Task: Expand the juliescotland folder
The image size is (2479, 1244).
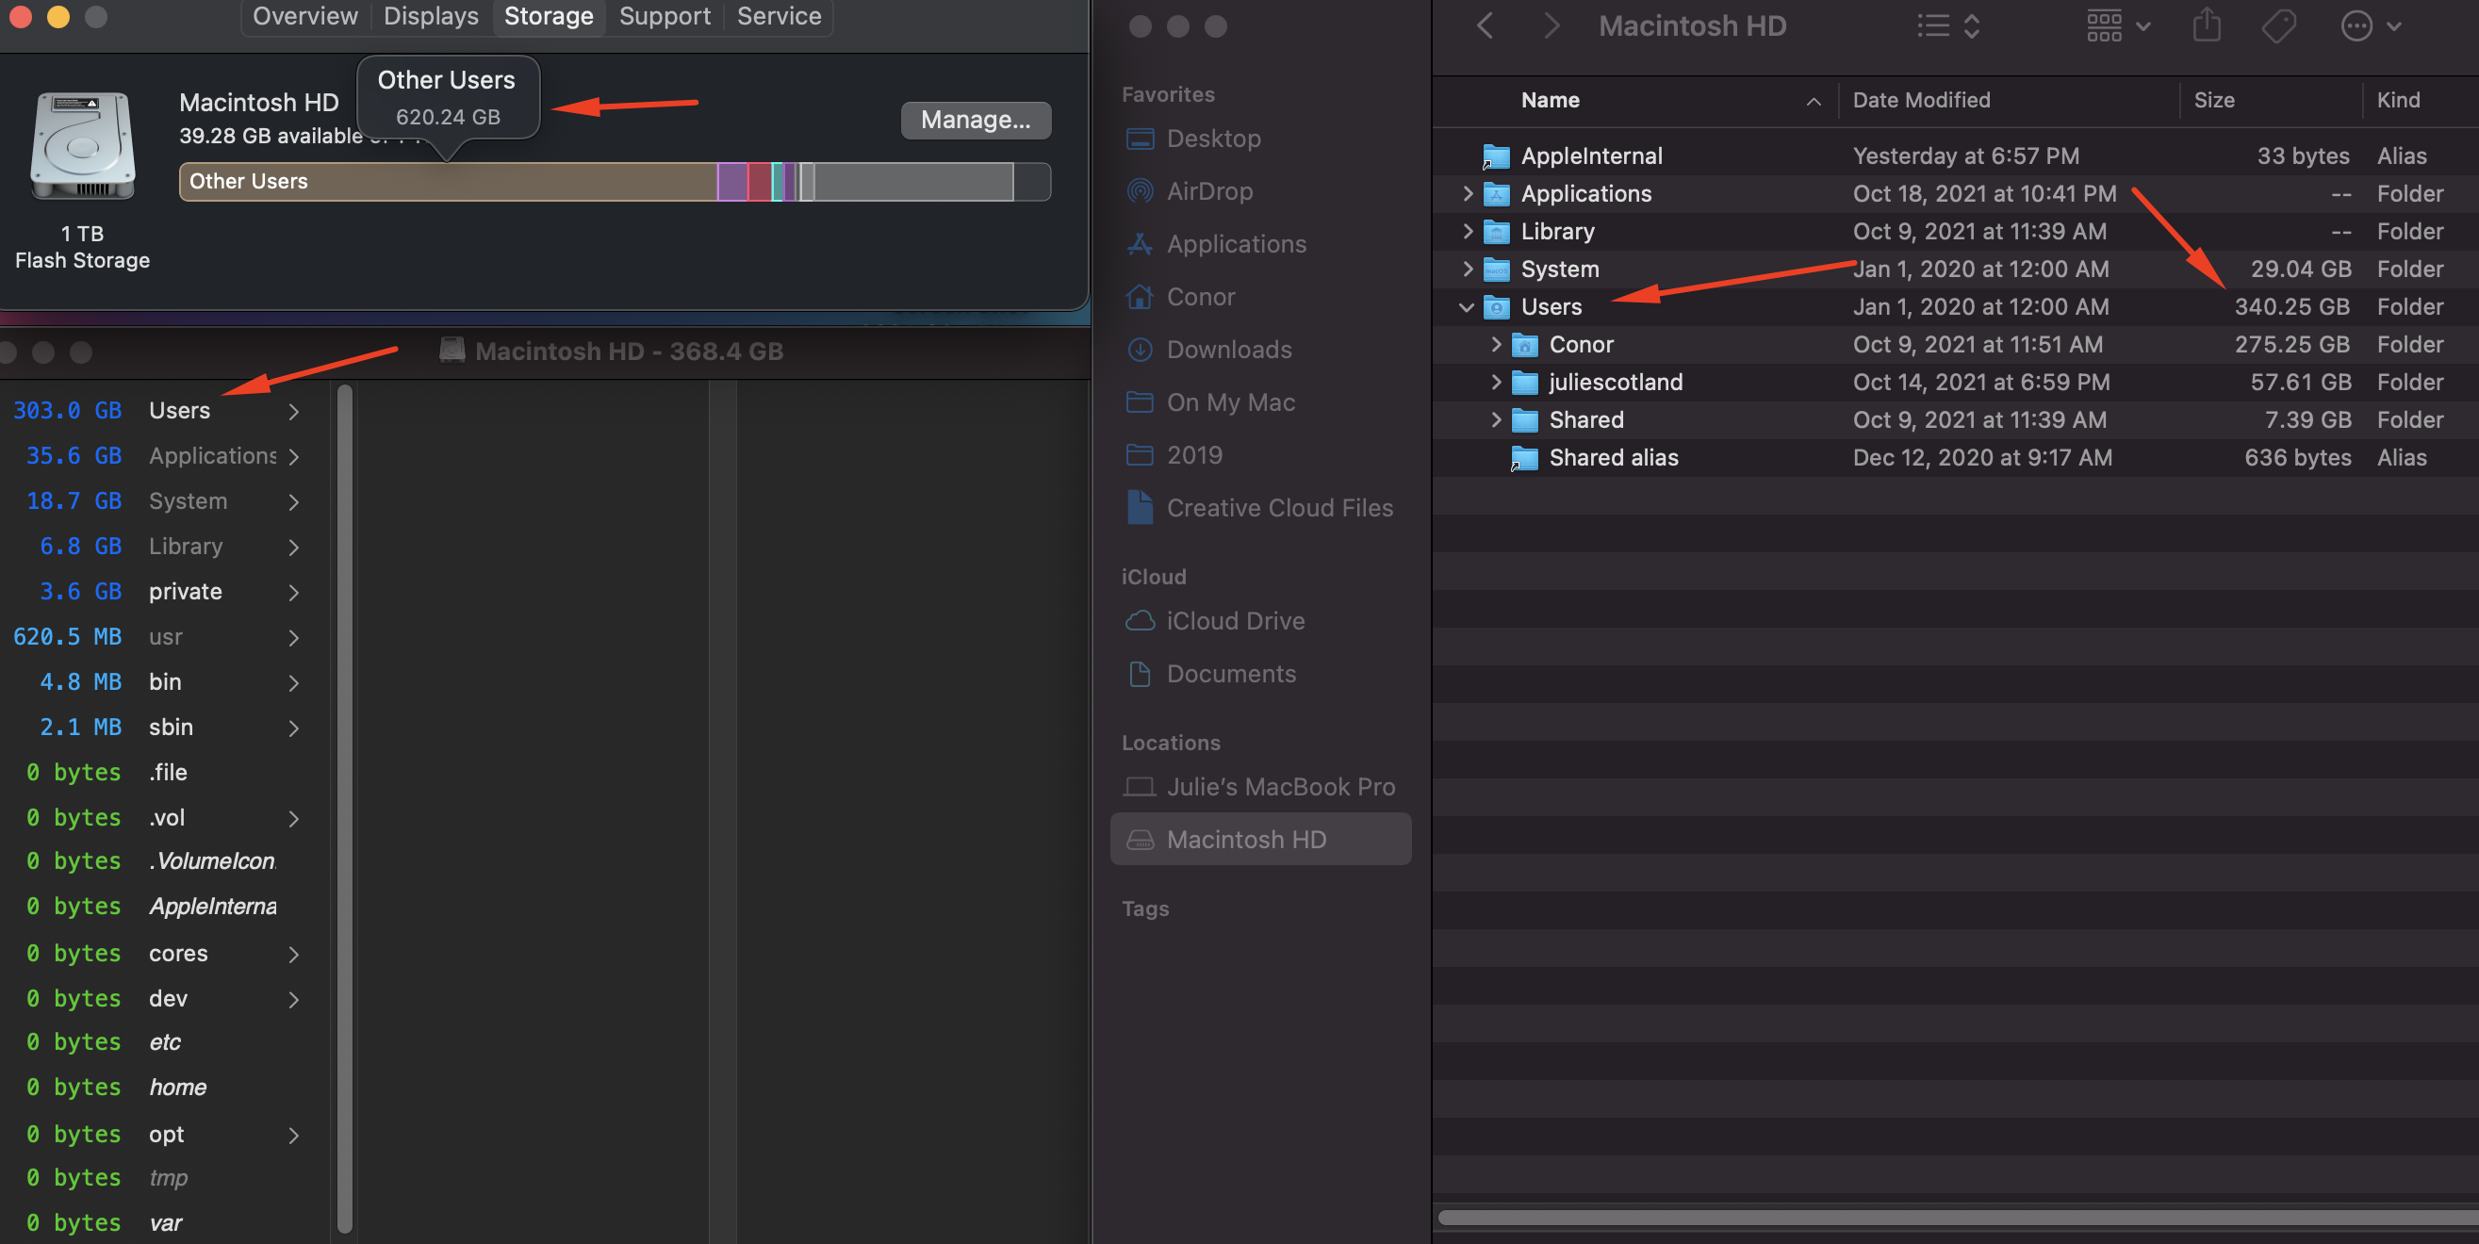Action: tap(1496, 382)
